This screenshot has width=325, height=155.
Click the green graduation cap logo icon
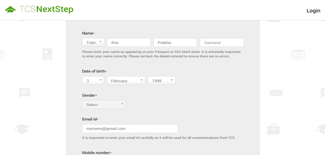point(10,10)
